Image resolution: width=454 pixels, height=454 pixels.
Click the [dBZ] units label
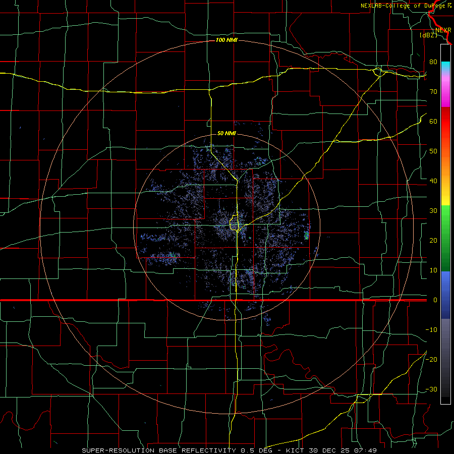coord(428,35)
